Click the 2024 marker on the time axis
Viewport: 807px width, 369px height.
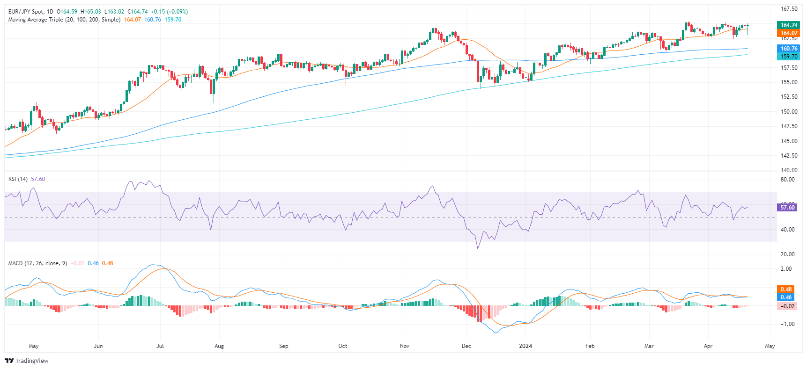[x=526, y=346]
